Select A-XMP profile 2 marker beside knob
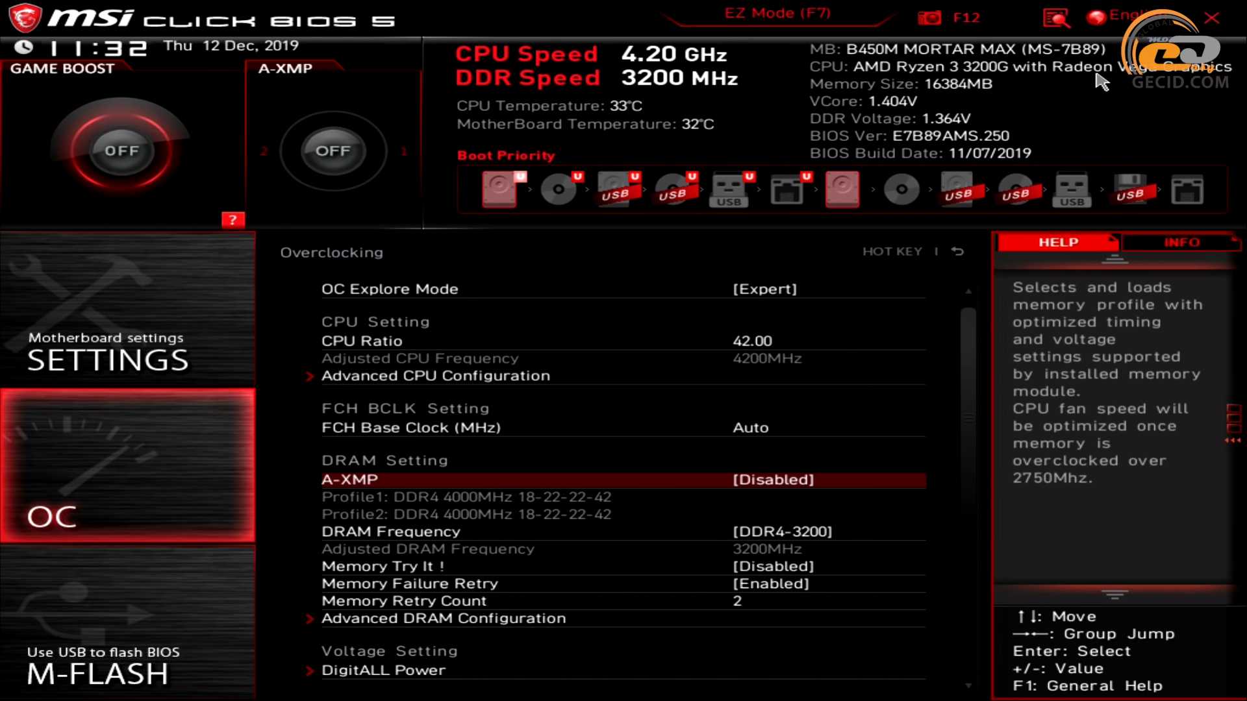Screen dimensions: 1247x701 click(264, 151)
